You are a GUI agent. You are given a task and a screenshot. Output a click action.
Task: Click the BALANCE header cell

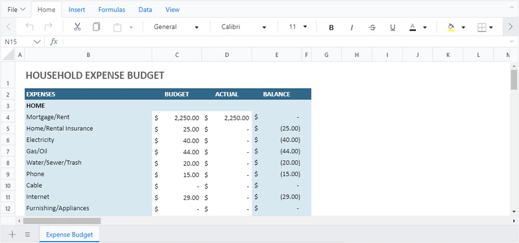(277, 94)
